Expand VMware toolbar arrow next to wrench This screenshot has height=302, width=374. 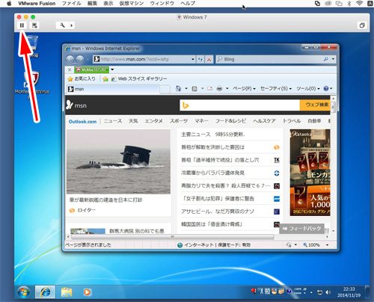(72, 25)
